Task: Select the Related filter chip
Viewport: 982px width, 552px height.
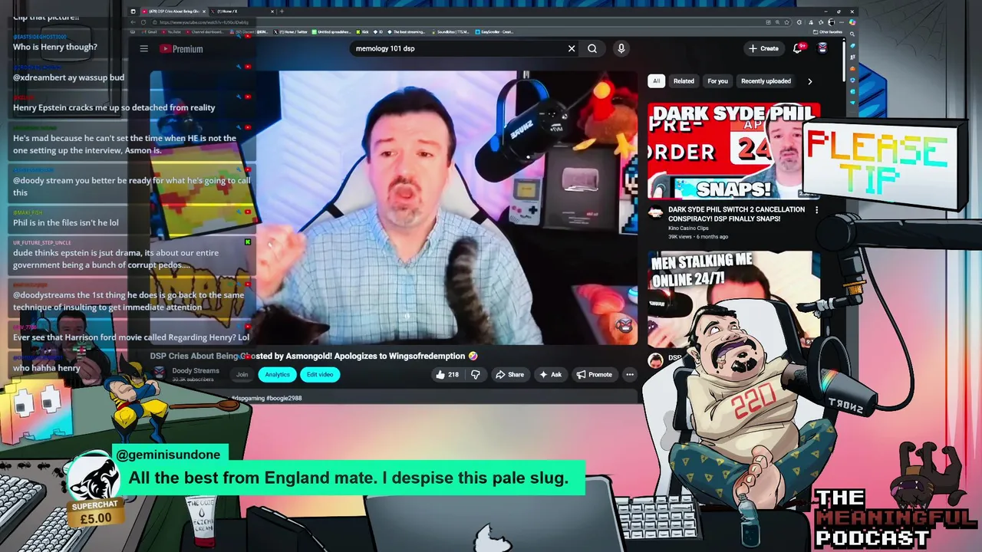Action: tap(684, 81)
